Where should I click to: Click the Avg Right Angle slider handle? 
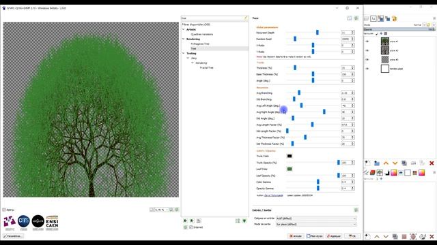tap(324, 112)
